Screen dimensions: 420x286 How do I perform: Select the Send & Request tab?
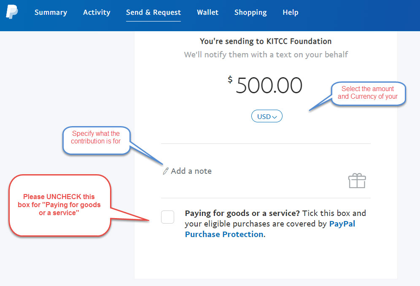click(153, 13)
